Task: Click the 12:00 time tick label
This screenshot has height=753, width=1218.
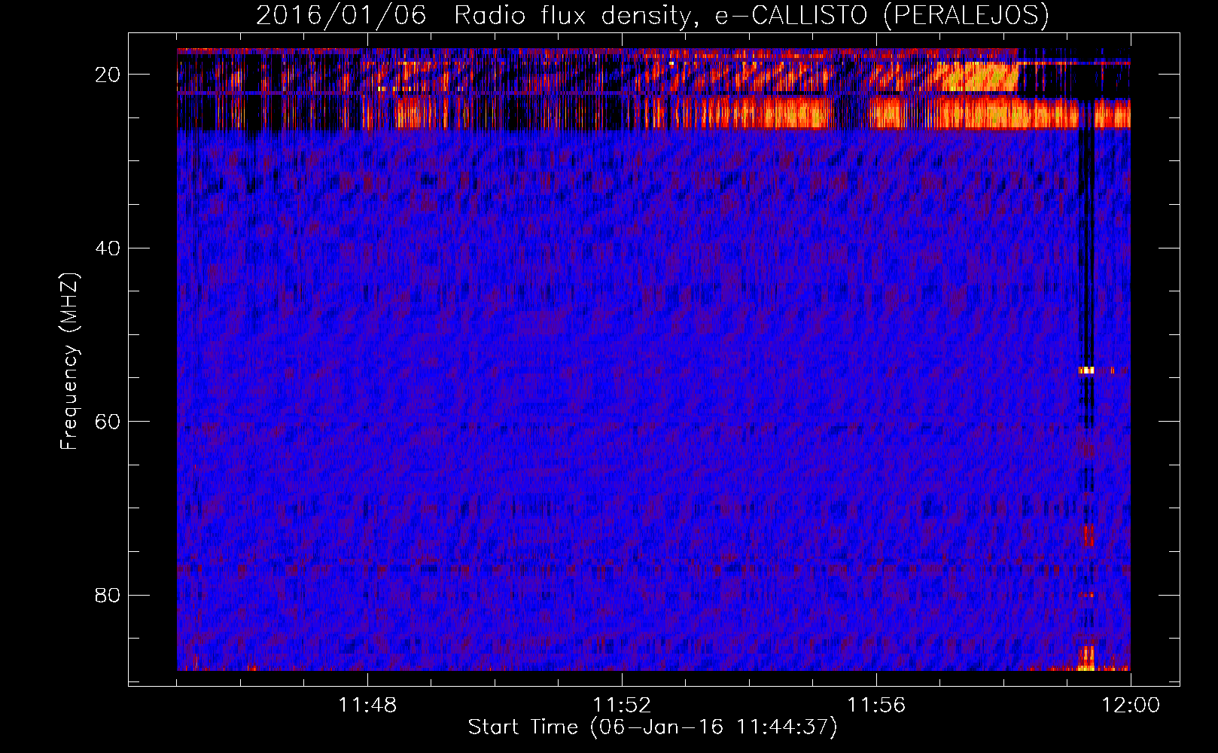Action: [x=1131, y=706]
